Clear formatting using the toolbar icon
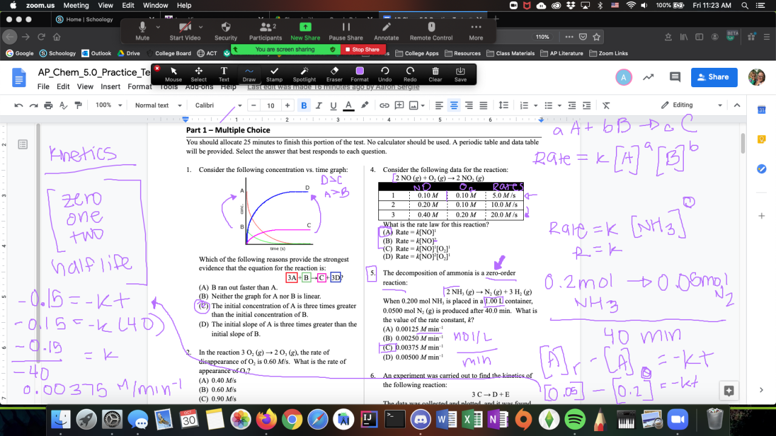Image resolution: width=776 pixels, height=436 pixels. pyautogui.click(x=606, y=105)
